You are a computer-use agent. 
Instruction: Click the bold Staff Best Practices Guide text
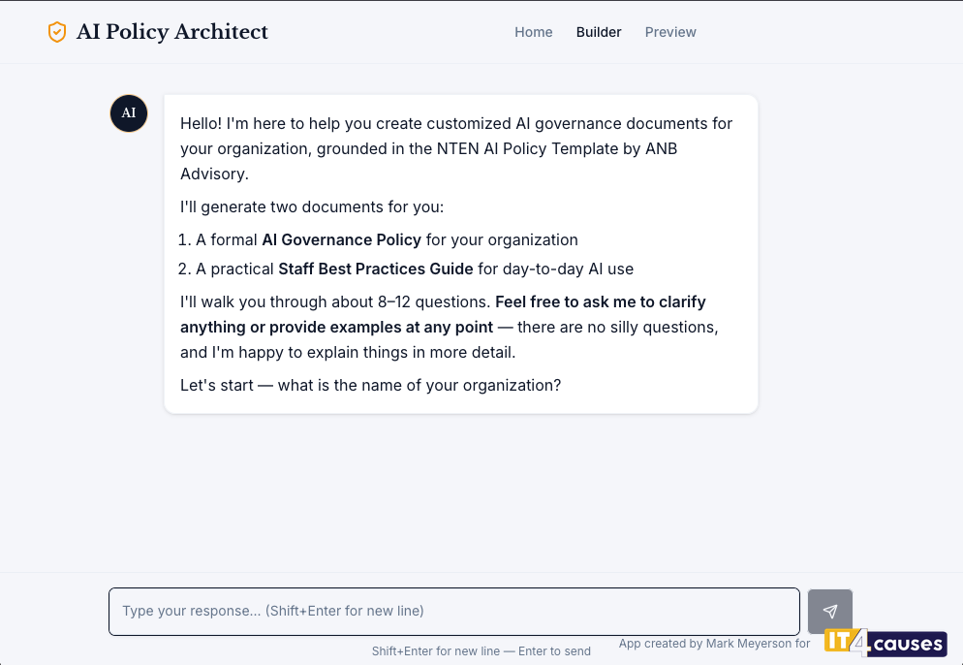376,269
